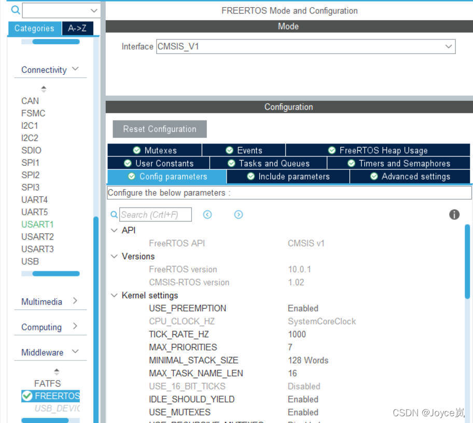Open the Events tab

pos(244,150)
